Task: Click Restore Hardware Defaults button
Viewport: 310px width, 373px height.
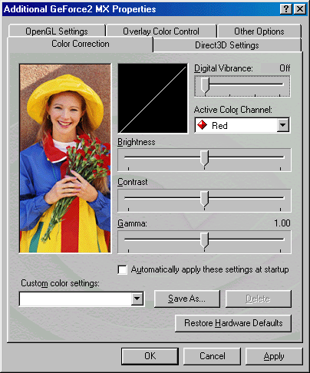Action: (233, 323)
